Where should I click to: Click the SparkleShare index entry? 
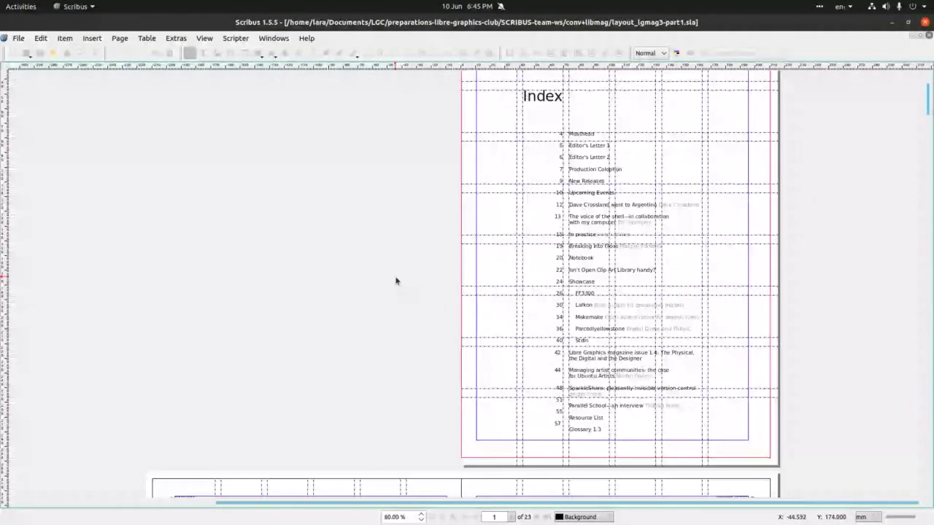(x=632, y=389)
